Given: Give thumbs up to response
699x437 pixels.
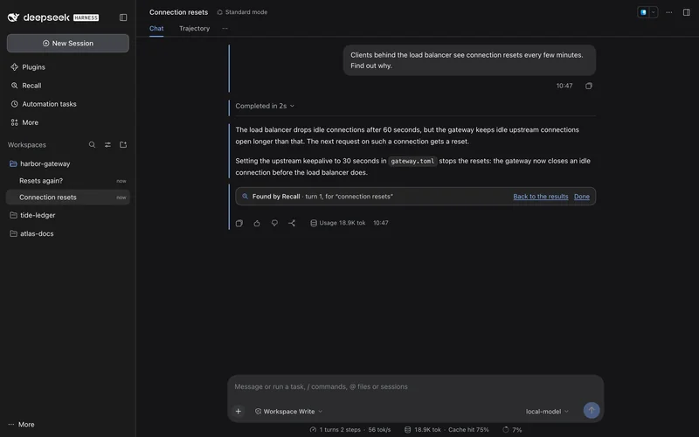Looking at the screenshot, I should point(257,223).
